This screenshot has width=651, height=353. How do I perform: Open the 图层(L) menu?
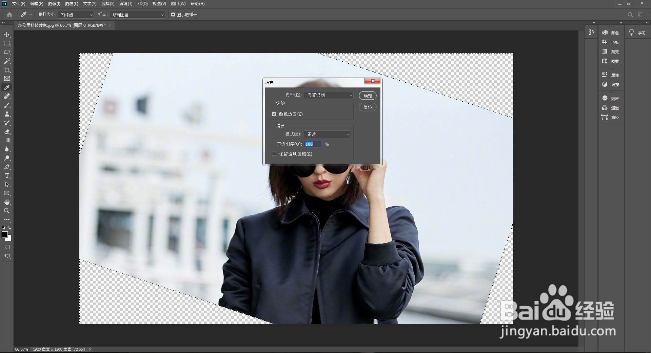tap(72, 4)
